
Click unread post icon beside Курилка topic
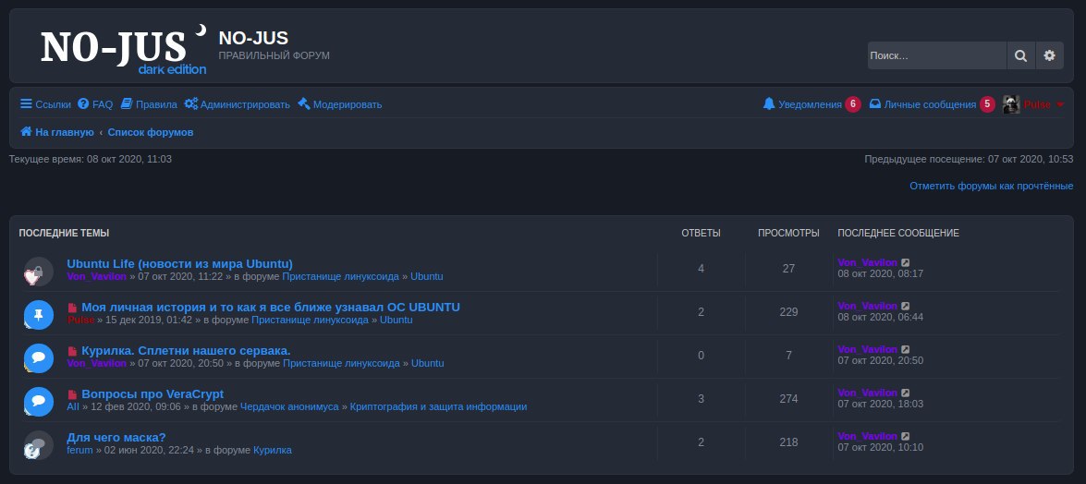click(73, 351)
